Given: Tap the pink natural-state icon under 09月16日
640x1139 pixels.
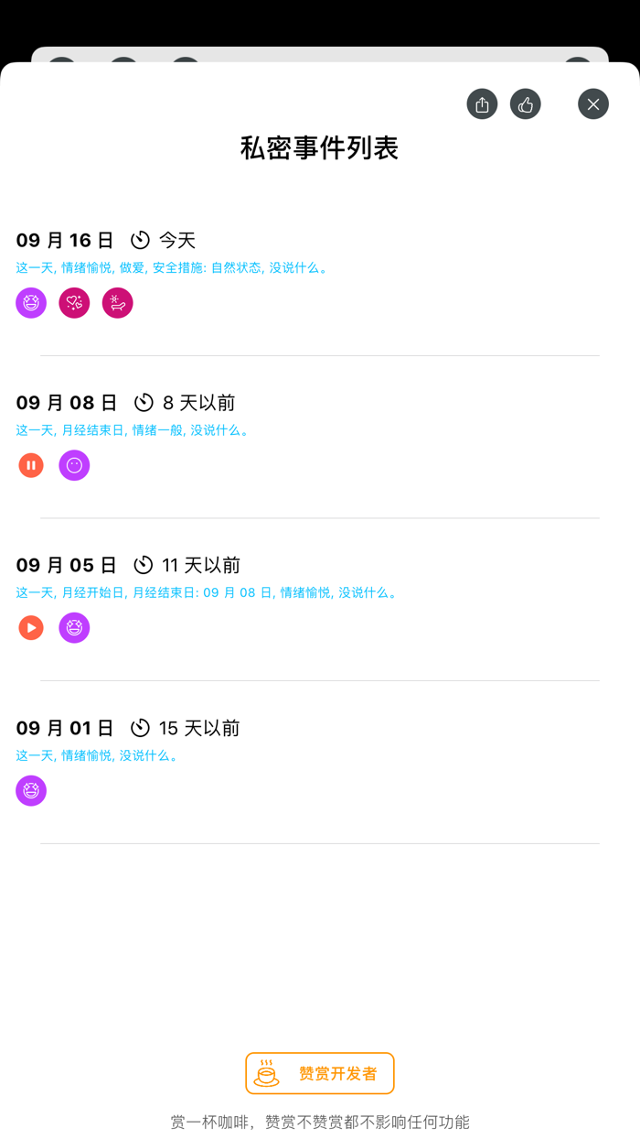Looking at the screenshot, I should [x=118, y=303].
